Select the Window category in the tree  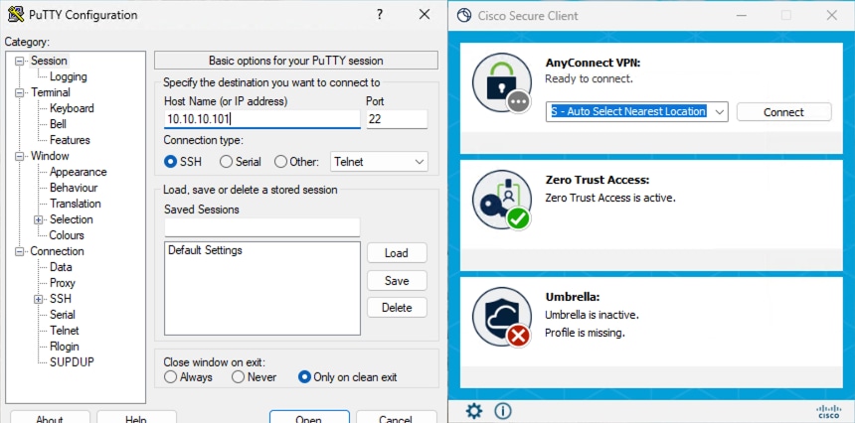coord(50,156)
